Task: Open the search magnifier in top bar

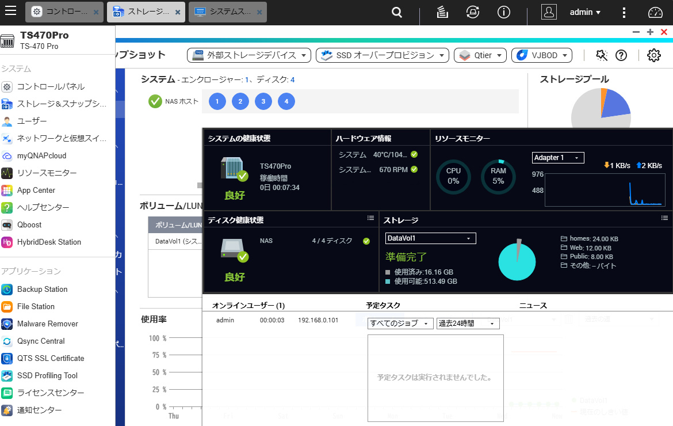Action: 397,13
